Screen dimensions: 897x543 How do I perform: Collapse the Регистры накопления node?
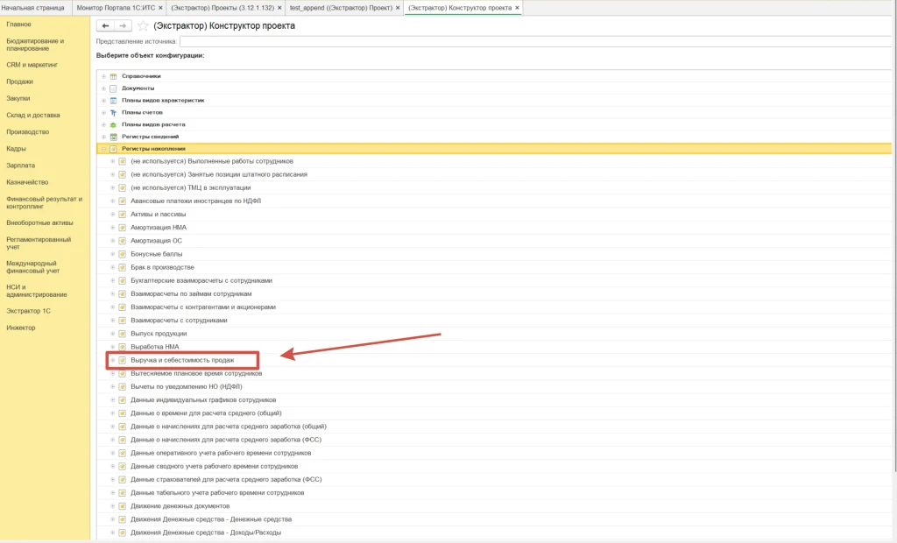(103, 149)
